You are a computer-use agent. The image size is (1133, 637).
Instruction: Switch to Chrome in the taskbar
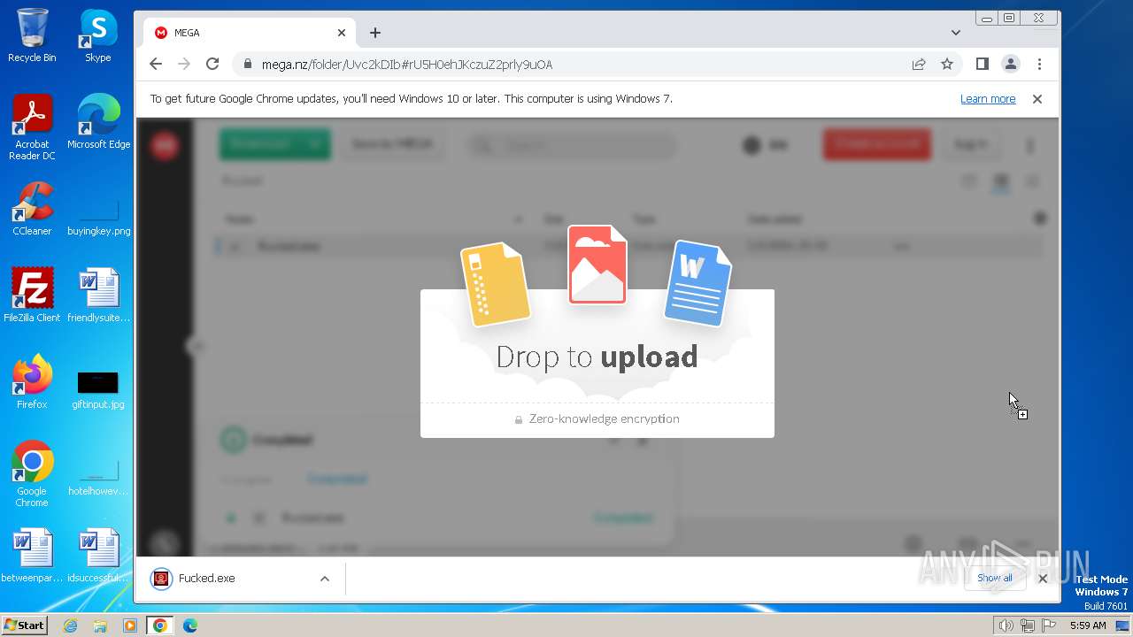(160, 625)
